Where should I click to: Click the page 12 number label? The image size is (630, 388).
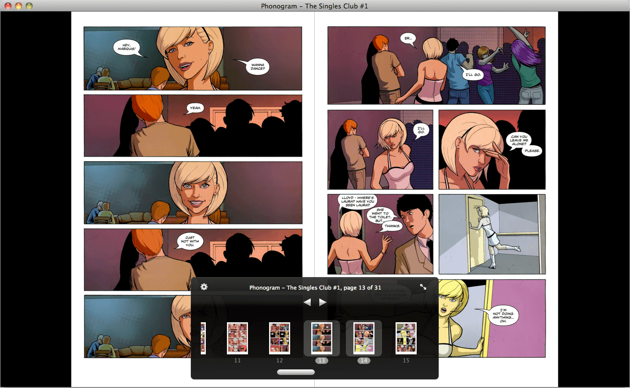point(280,360)
